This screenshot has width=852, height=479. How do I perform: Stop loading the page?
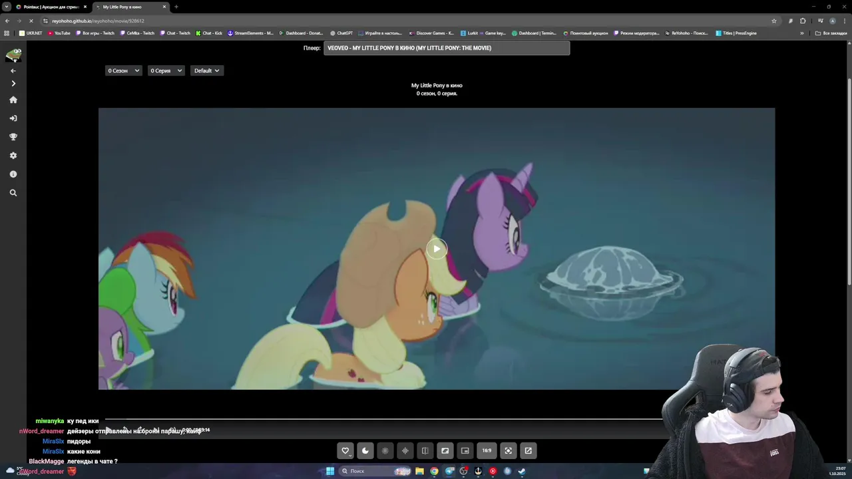31,21
